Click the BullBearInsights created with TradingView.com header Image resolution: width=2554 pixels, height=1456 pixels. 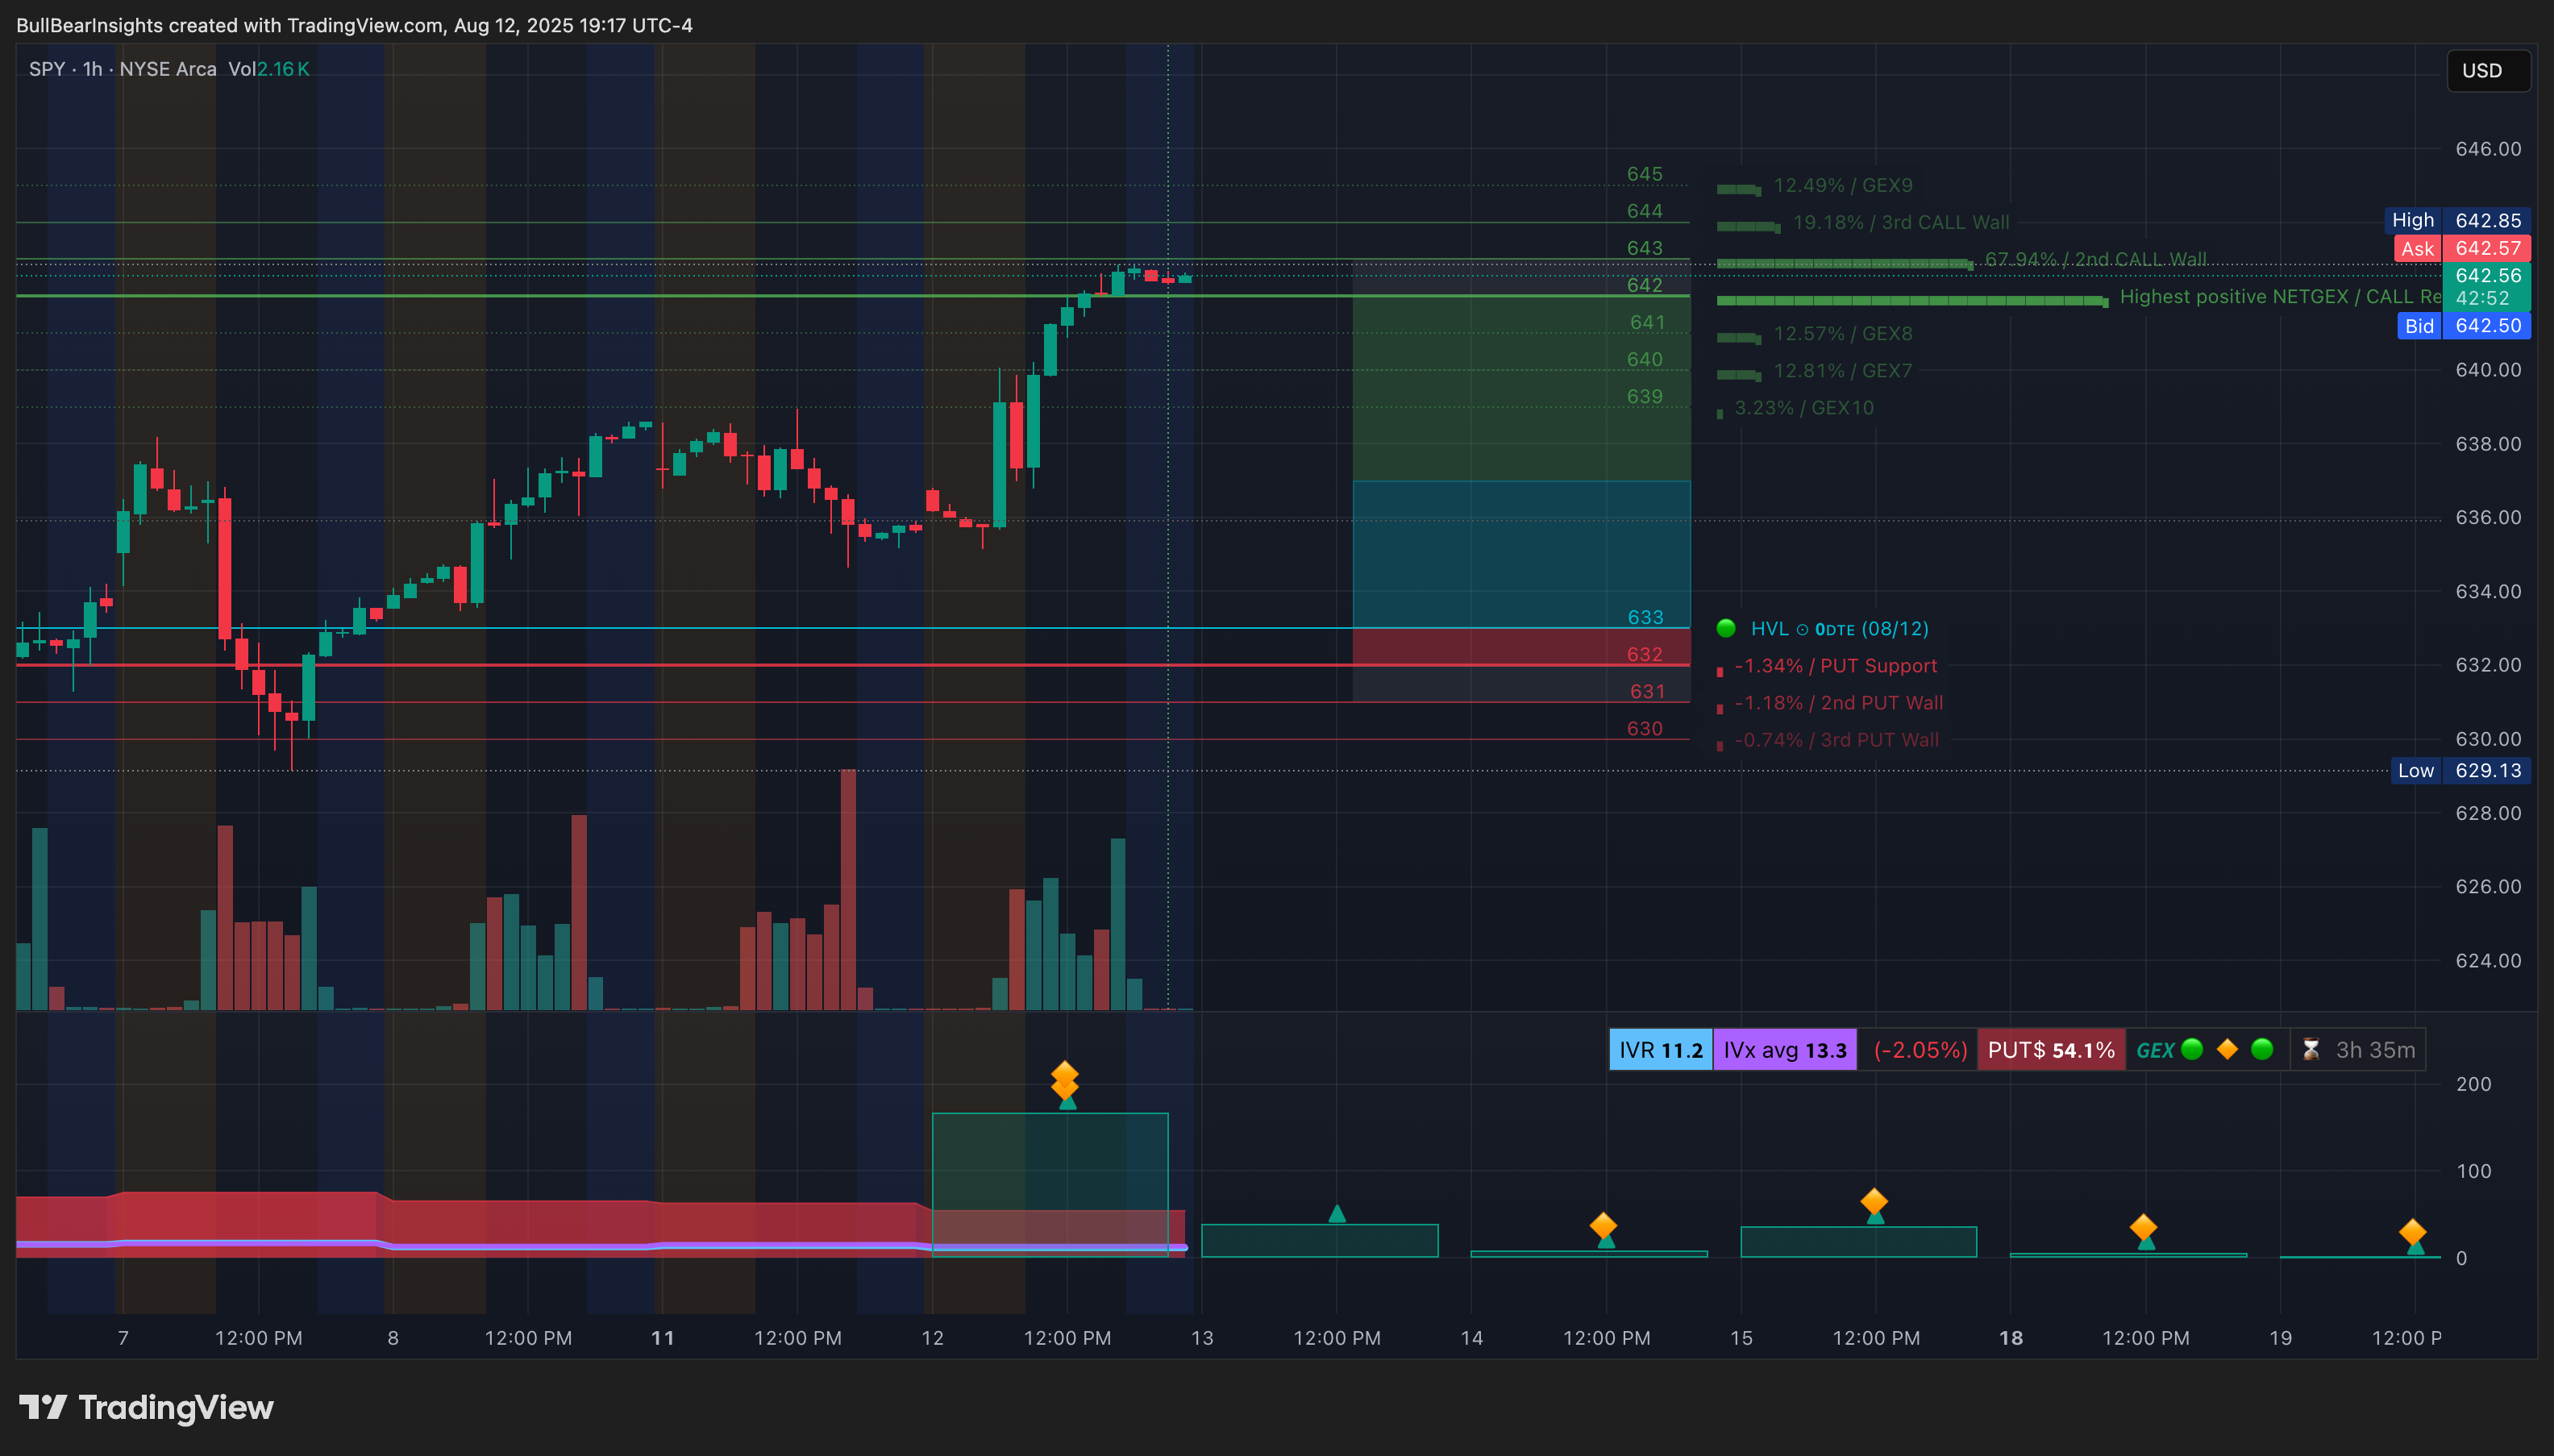pyautogui.click(x=354, y=25)
